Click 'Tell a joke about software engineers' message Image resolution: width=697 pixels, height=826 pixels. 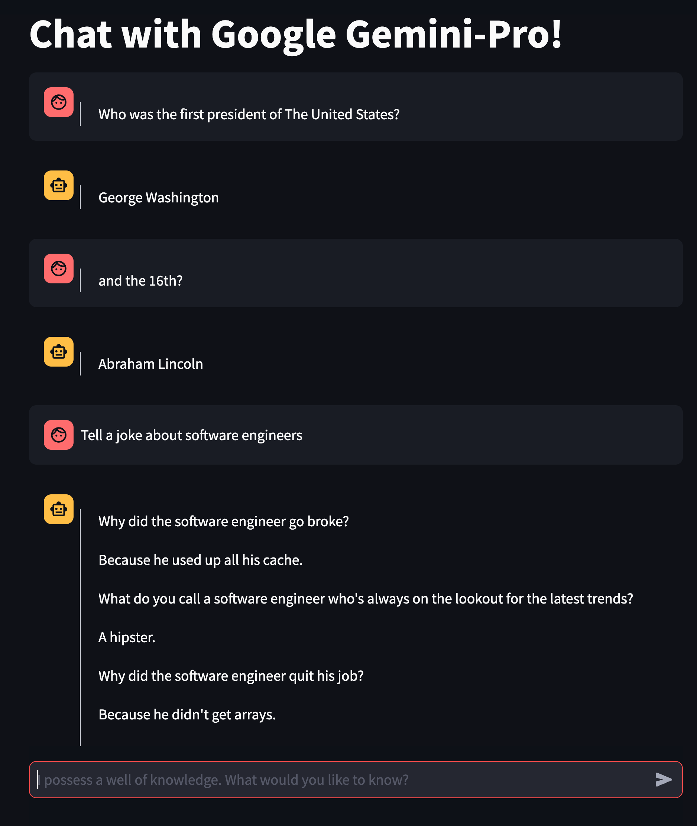point(192,435)
